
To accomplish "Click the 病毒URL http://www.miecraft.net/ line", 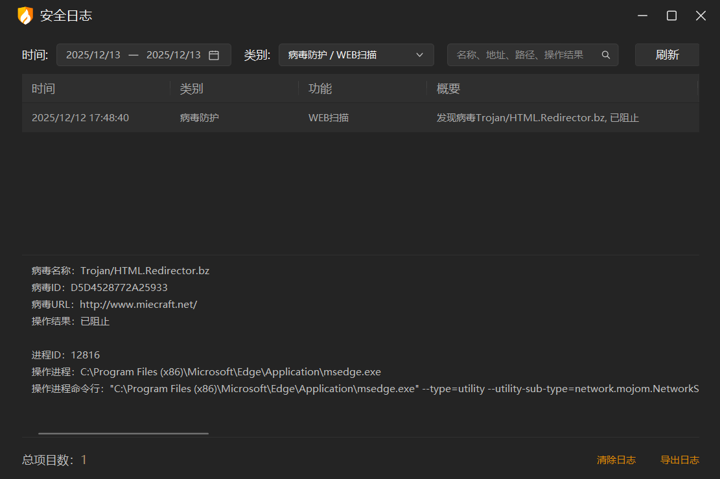I will click(x=114, y=305).
